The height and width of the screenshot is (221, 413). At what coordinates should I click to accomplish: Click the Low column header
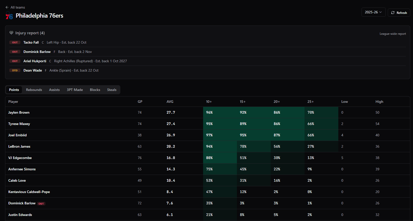(x=345, y=102)
